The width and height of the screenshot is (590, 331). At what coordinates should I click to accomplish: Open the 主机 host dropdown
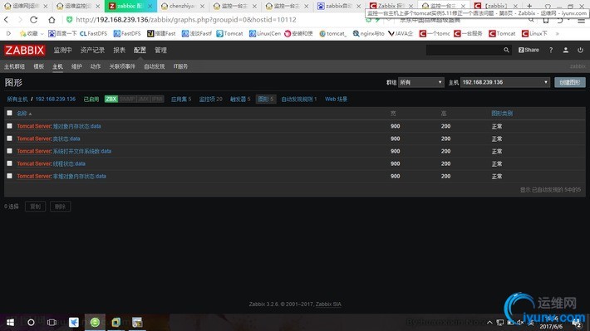coord(505,82)
